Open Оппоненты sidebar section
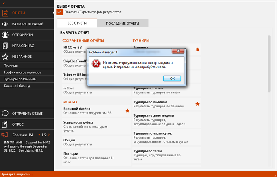 pos(27,35)
